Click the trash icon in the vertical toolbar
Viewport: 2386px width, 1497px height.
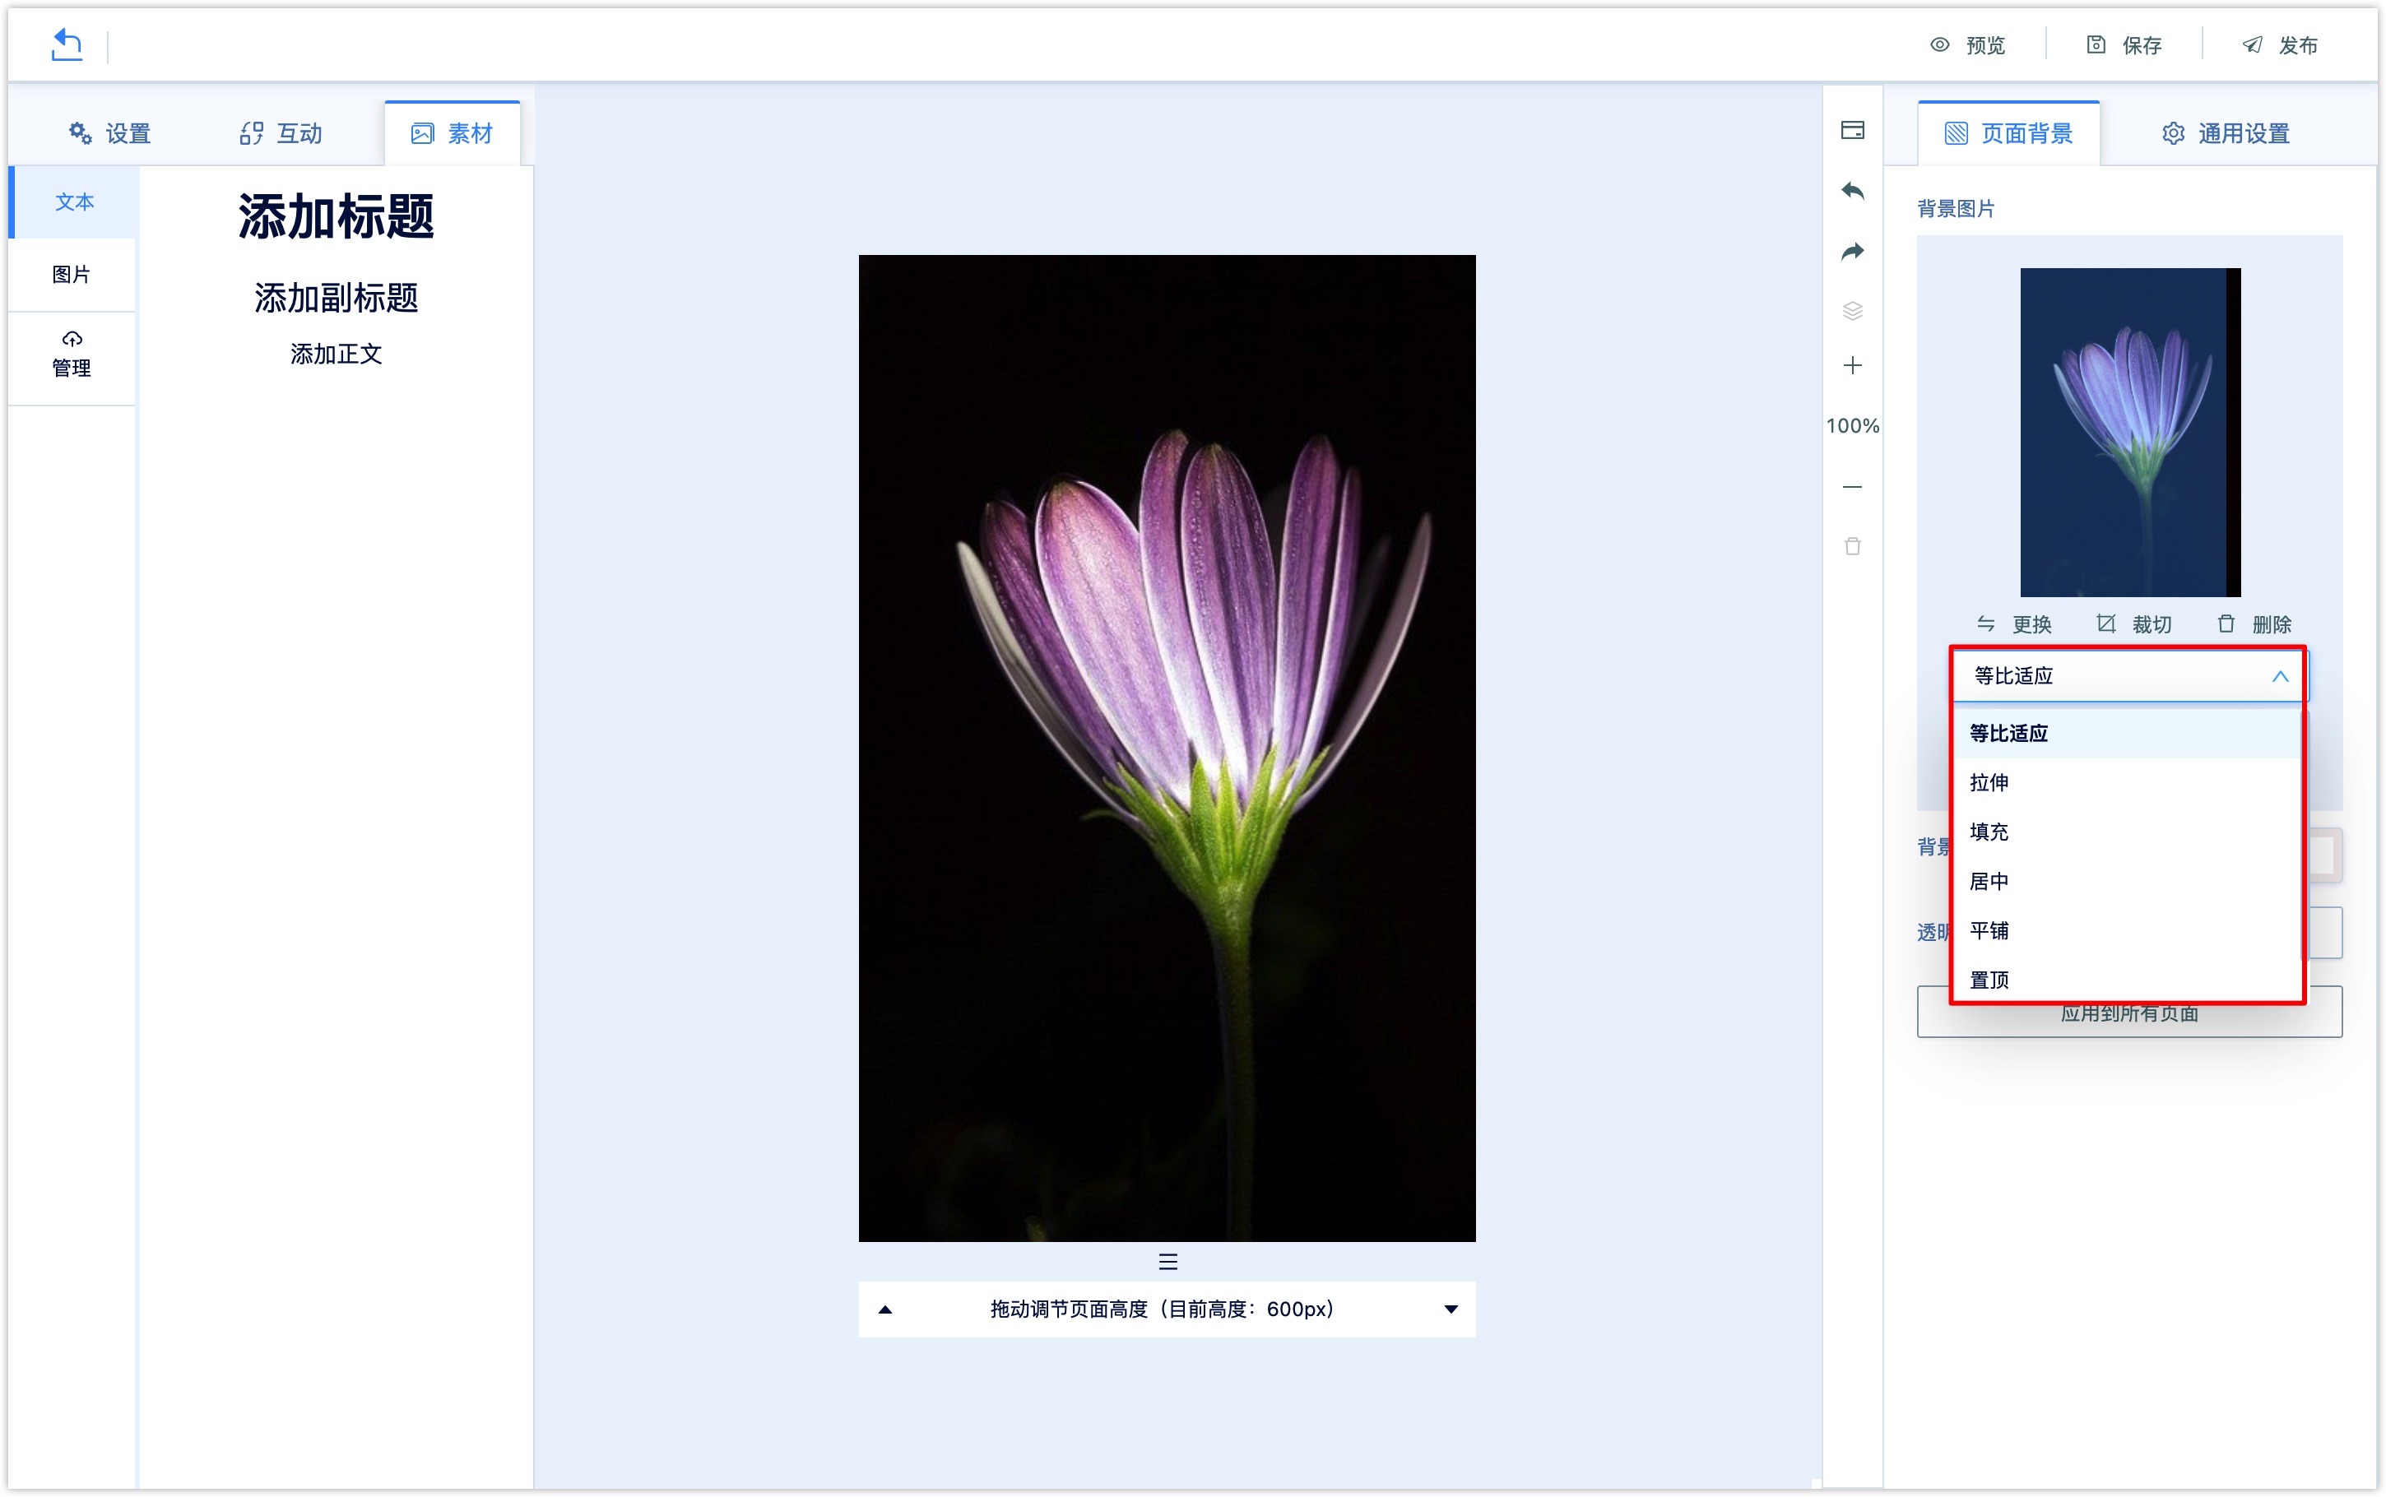coord(1852,546)
